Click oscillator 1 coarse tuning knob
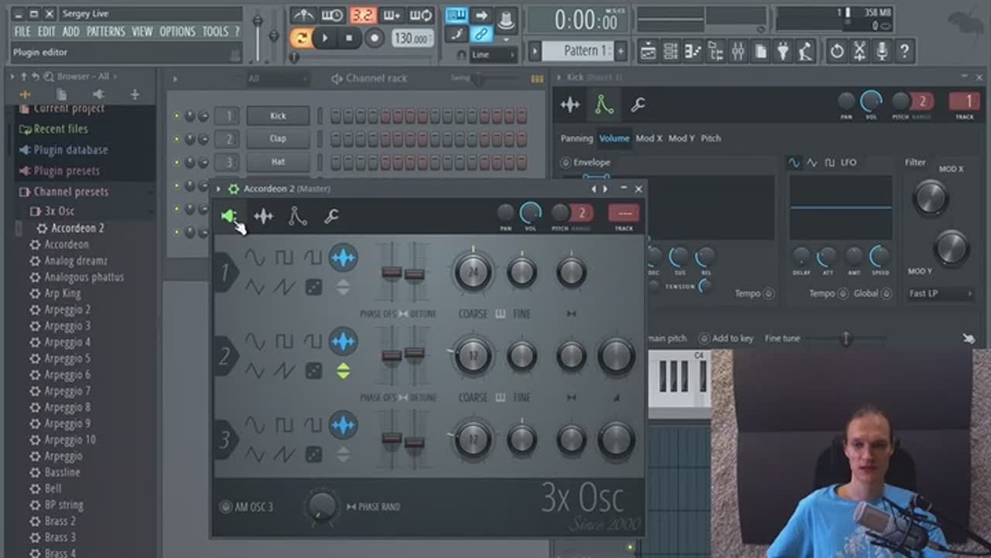Screen dimensions: 991x558 pos(472,272)
